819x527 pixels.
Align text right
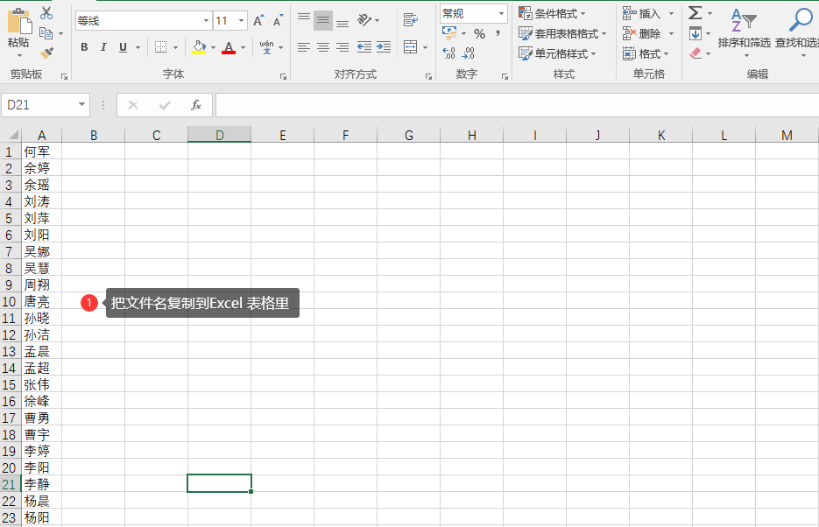[x=342, y=47]
